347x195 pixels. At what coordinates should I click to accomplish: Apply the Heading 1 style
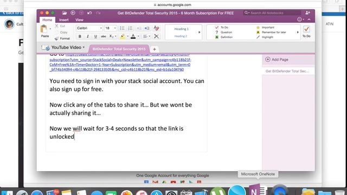point(181,29)
